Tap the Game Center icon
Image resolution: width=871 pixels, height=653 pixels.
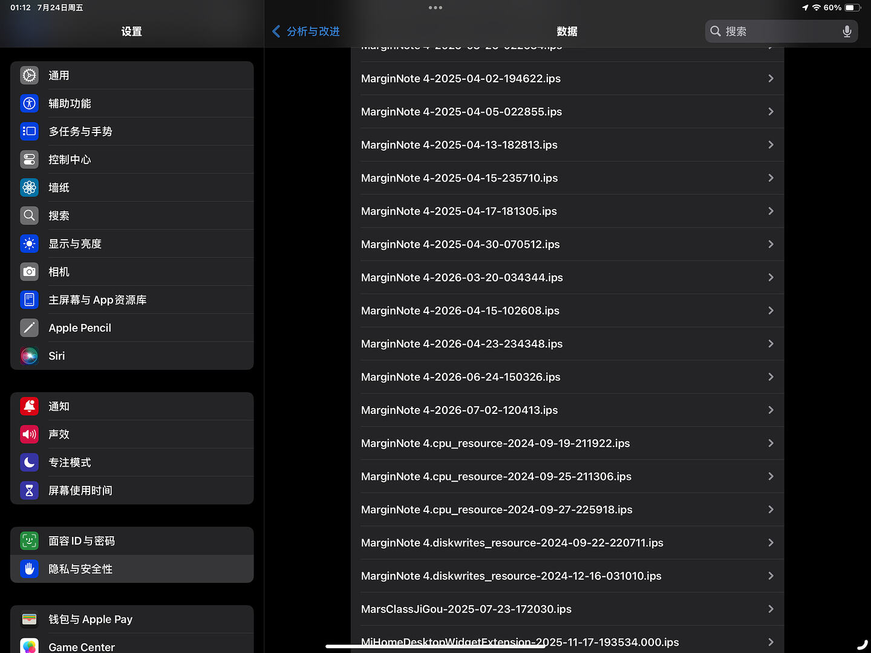pyautogui.click(x=29, y=646)
